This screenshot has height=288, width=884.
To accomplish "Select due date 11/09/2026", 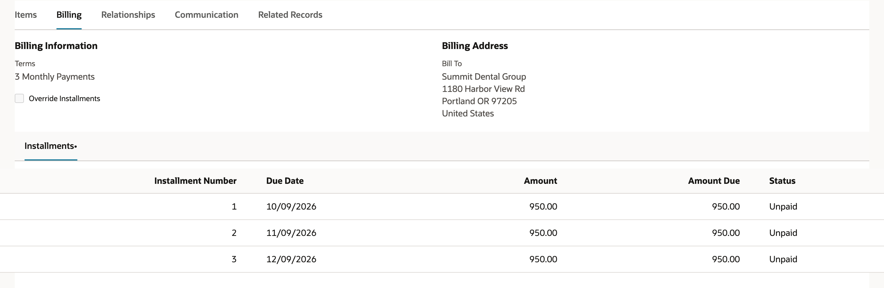I will [x=291, y=233].
